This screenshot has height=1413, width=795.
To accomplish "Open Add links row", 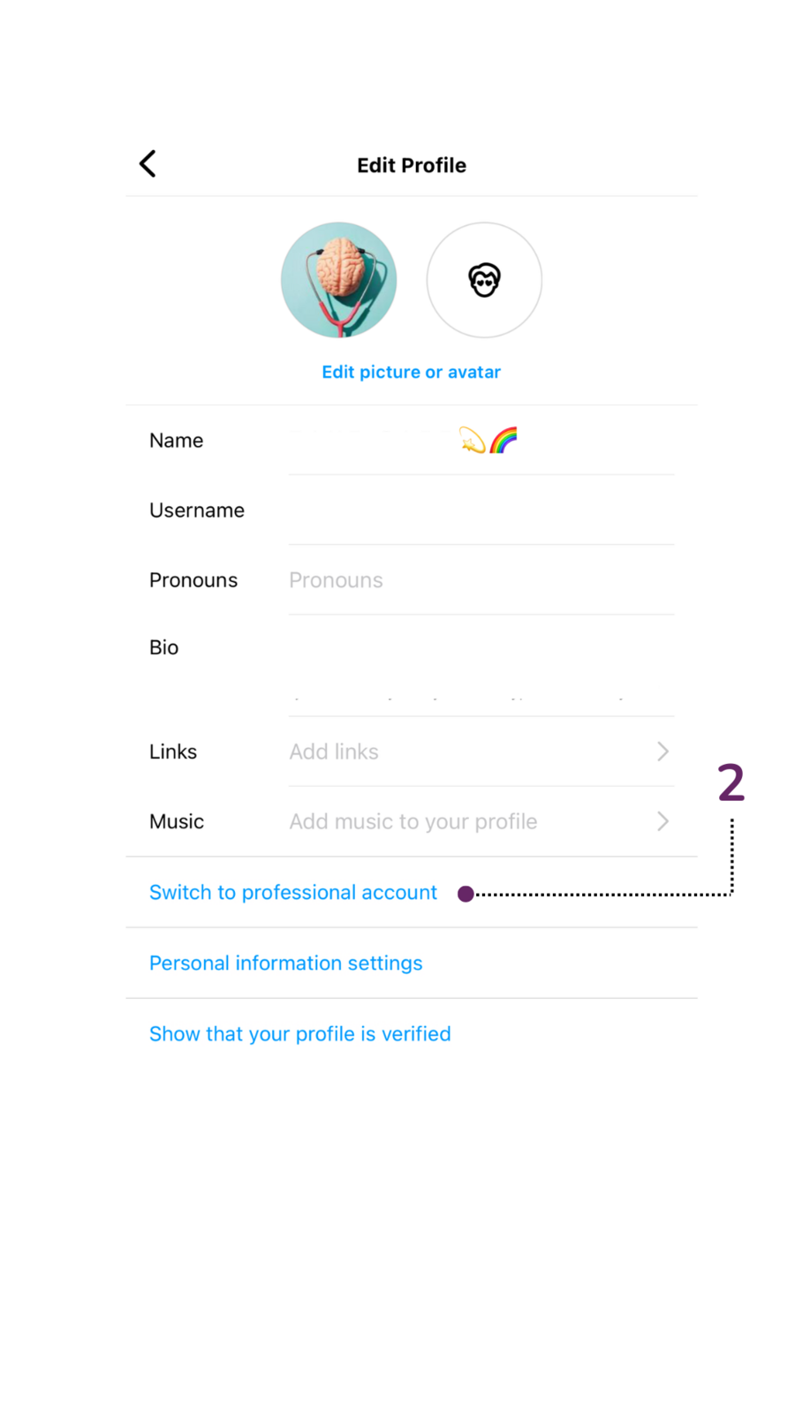I will pyautogui.click(x=481, y=752).
